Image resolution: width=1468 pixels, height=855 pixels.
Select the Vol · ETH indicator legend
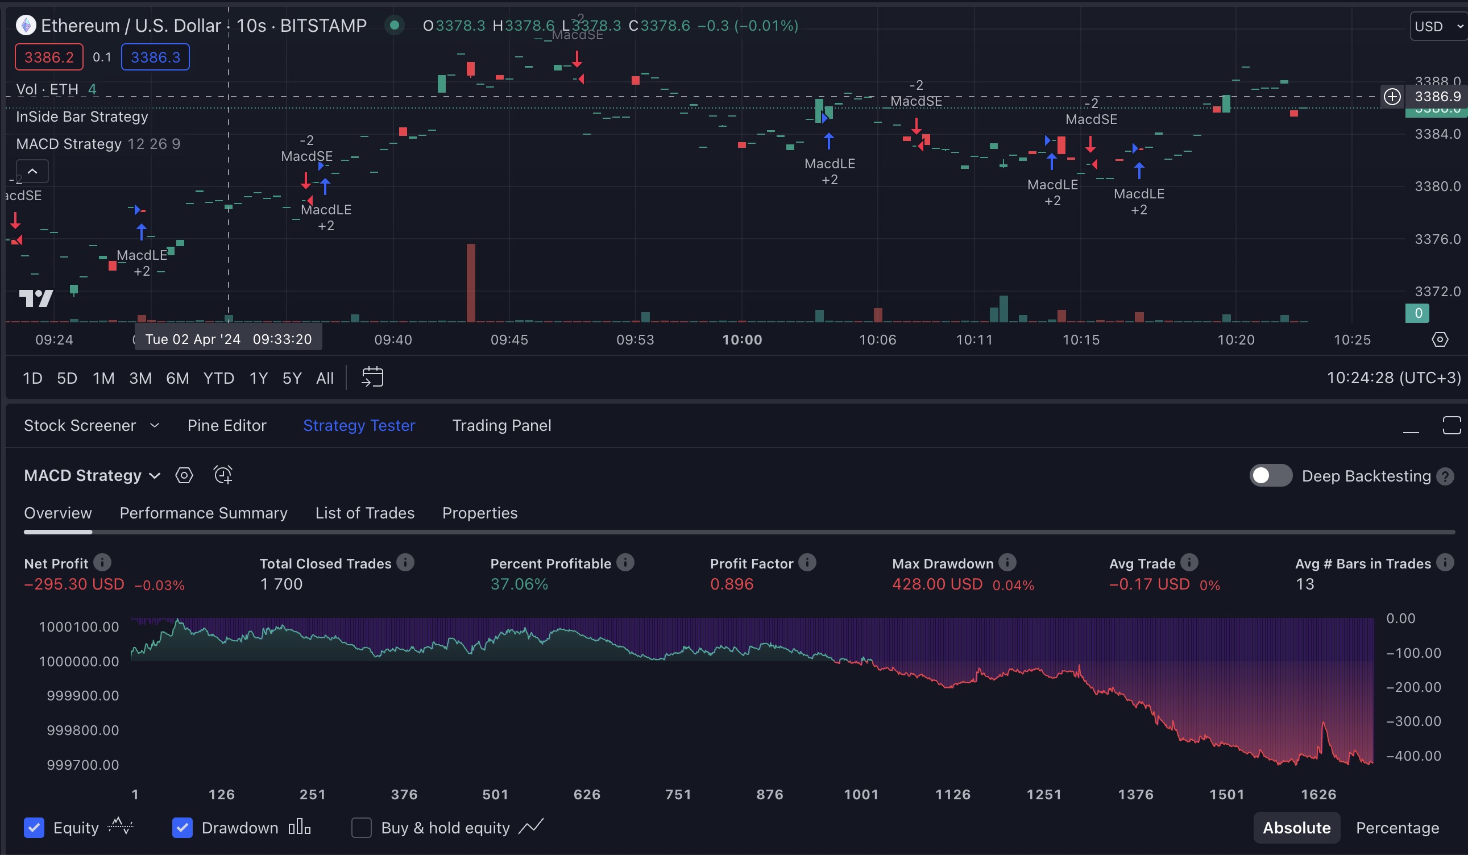click(x=56, y=89)
